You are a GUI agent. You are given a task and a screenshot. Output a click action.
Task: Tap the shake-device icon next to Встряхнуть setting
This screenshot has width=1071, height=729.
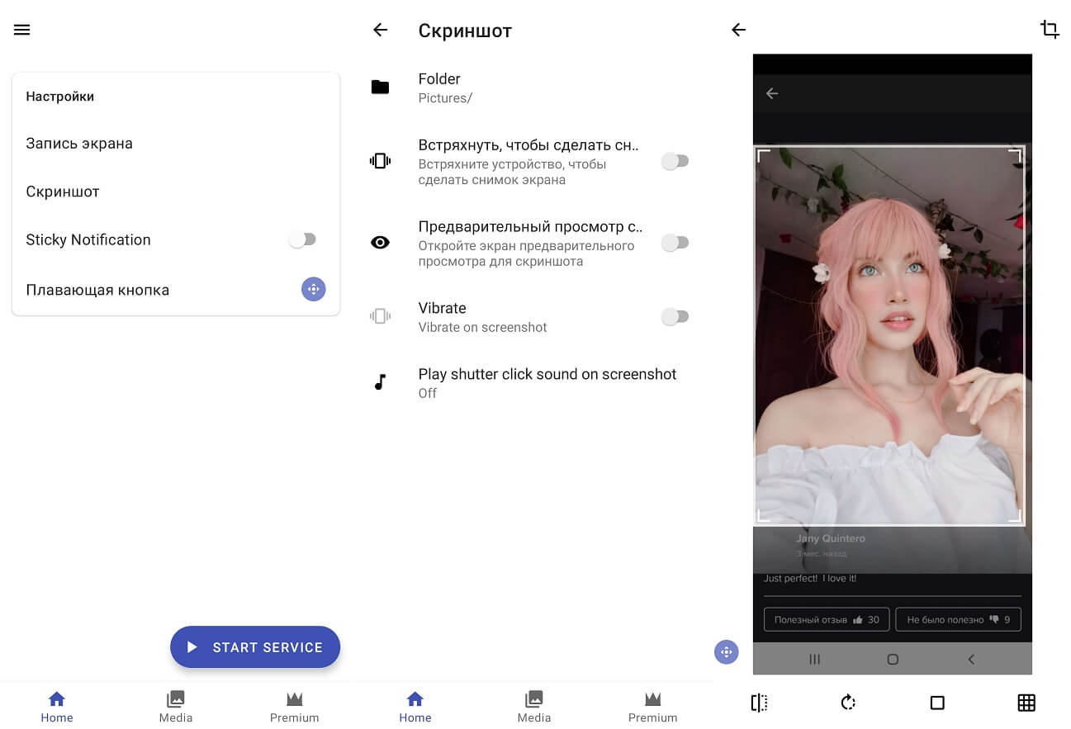coord(380,160)
